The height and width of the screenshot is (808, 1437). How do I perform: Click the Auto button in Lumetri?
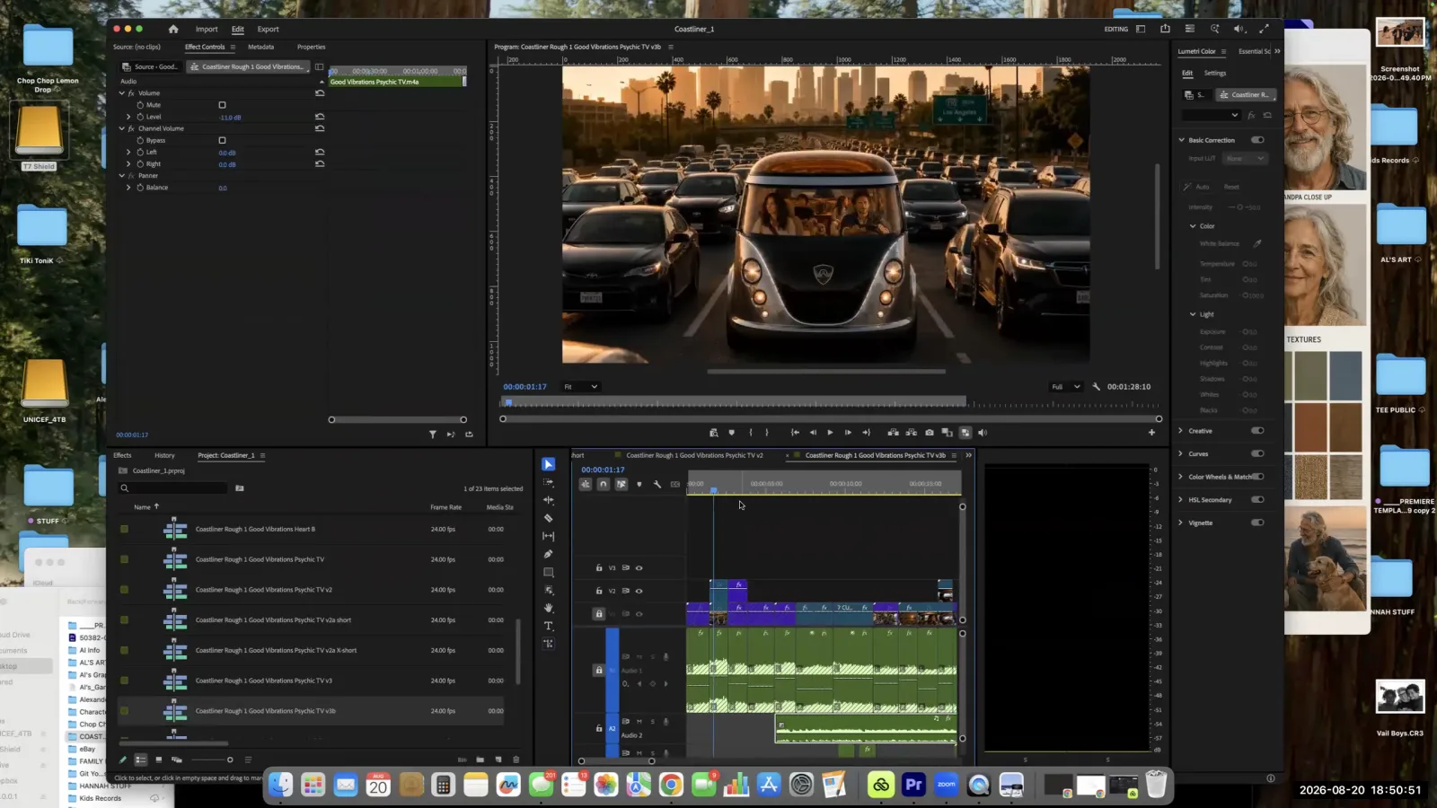pyautogui.click(x=1203, y=187)
